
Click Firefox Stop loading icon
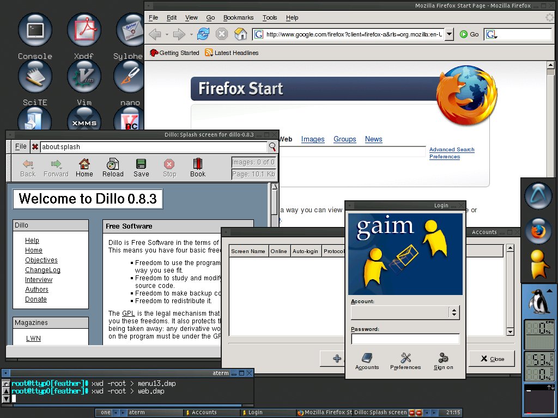[x=222, y=34]
